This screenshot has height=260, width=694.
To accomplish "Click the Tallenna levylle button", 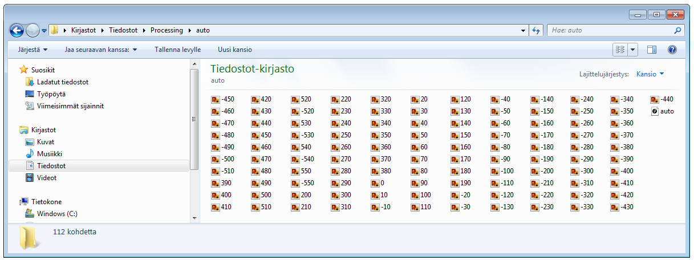I will point(177,50).
